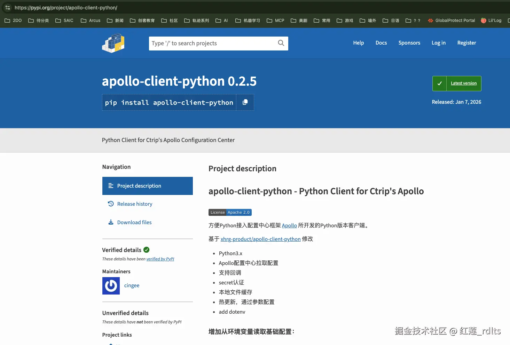
Task: Open the Help menu item
Action: [x=359, y=43]
